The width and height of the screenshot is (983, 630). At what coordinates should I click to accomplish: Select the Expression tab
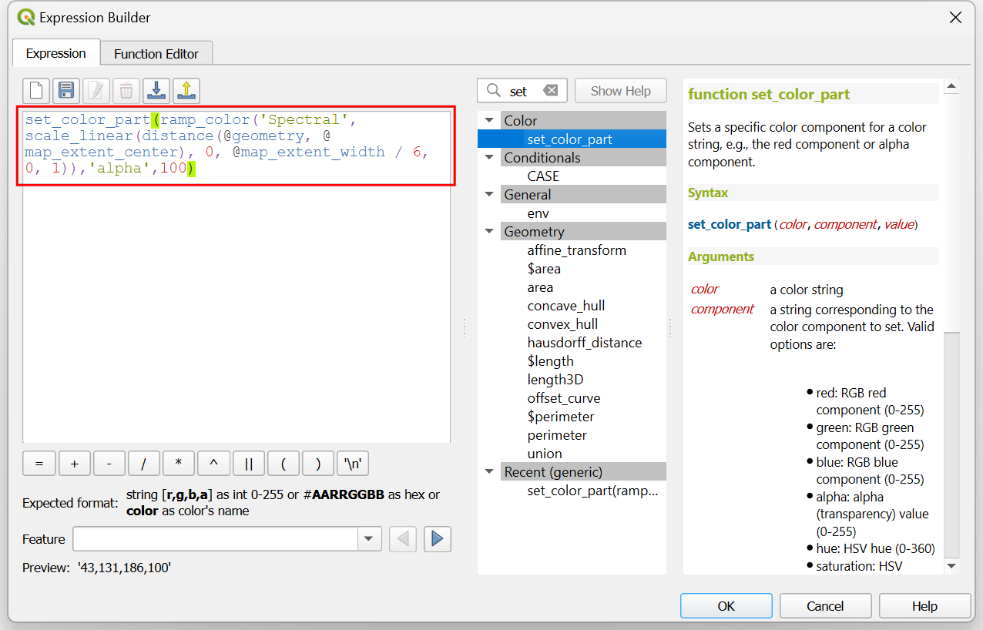(x=55, y=54)
